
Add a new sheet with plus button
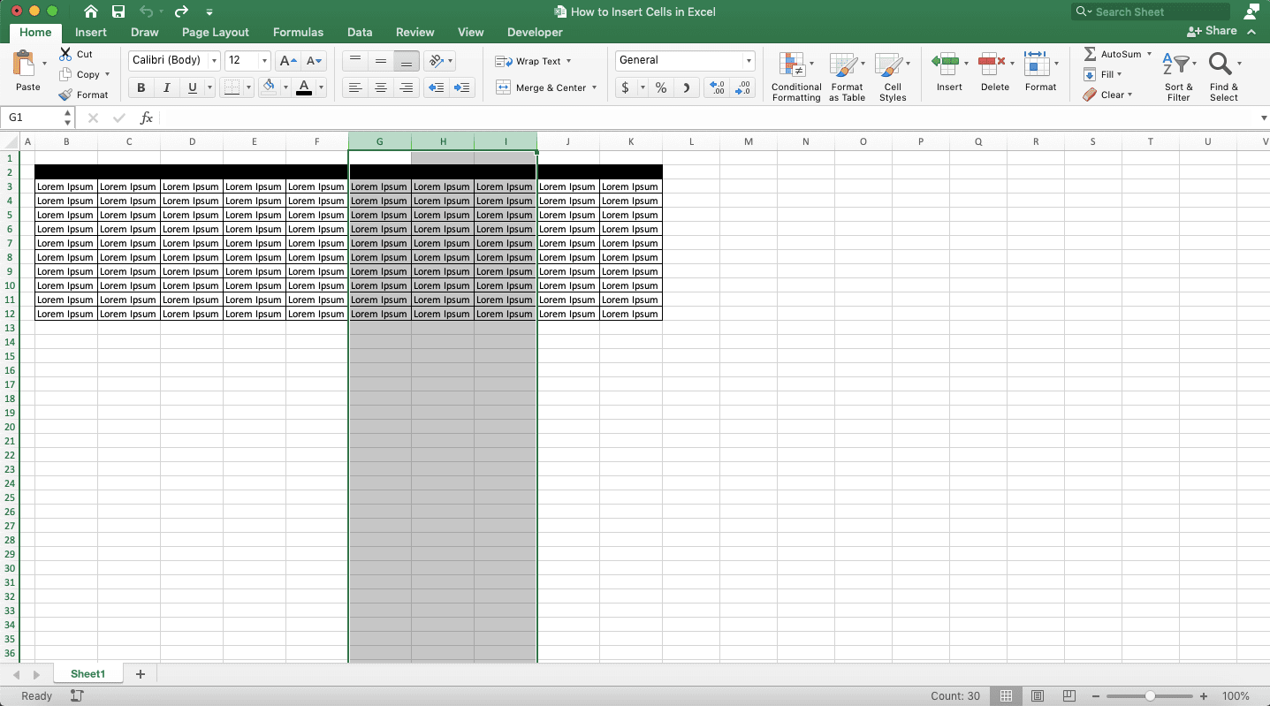coord(140,674)
